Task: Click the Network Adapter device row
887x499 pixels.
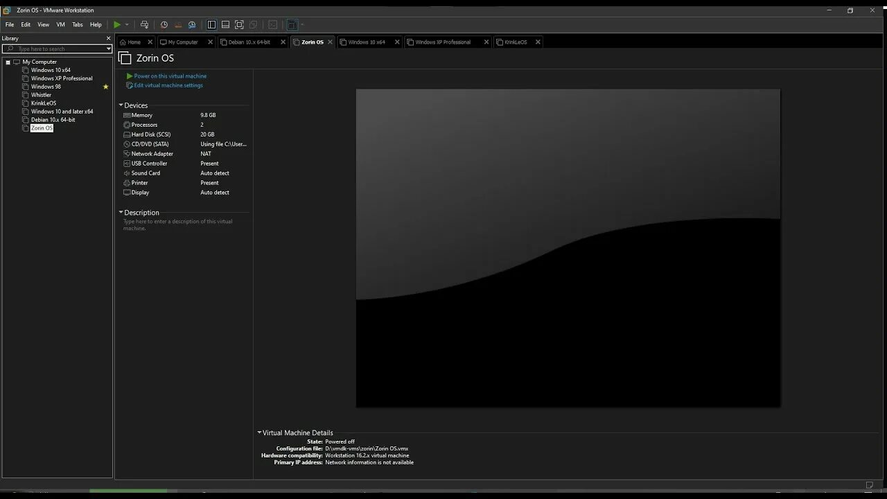Action: [185, 154]
